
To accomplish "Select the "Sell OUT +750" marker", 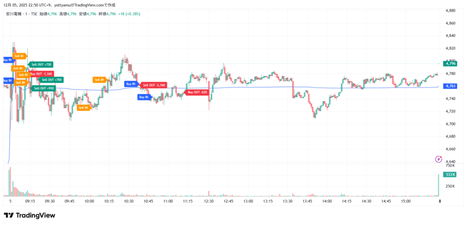I will tap(51, 80).
